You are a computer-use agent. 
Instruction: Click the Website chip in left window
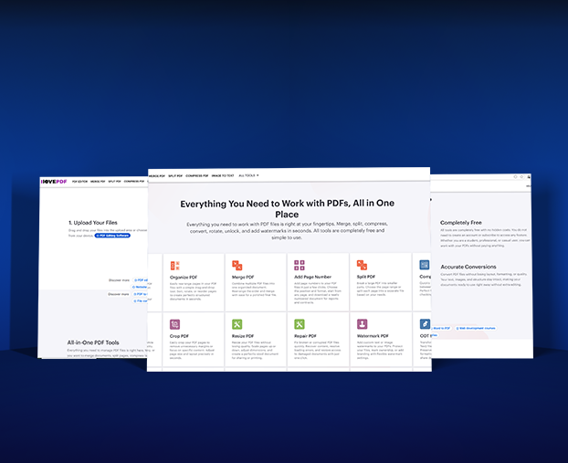[x=140, y=287]
